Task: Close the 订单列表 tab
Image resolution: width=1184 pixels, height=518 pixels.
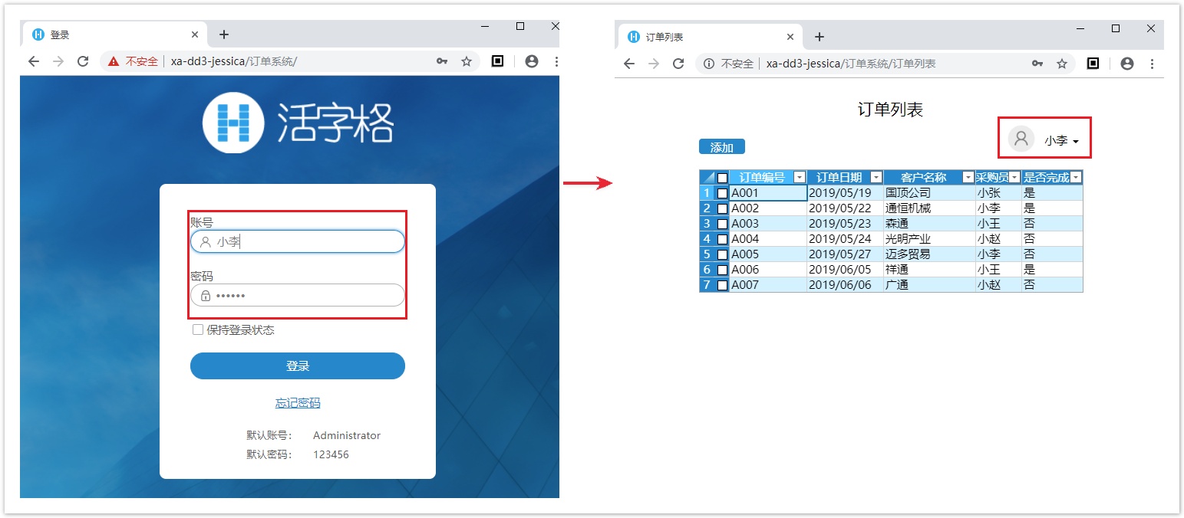Action: [x=790, y=37]
